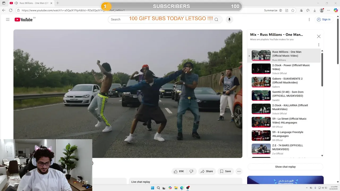Click the search magnifier button
The height and width of the screenshot is (191, 340).
(216, 19)
